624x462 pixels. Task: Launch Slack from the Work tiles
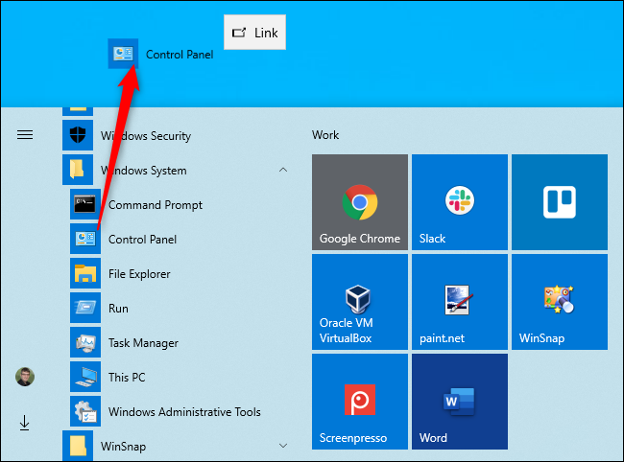[x=459, y=201]
